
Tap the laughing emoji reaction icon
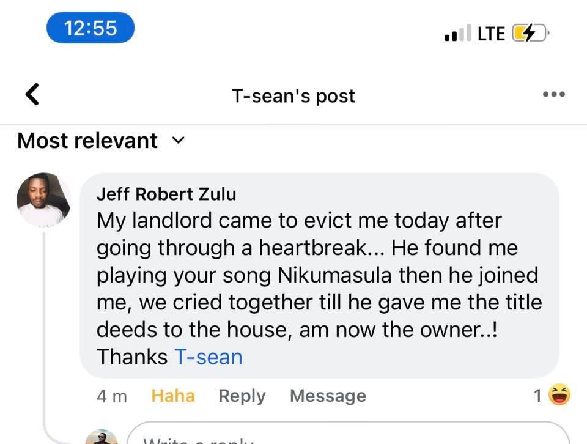coord(559,395)
